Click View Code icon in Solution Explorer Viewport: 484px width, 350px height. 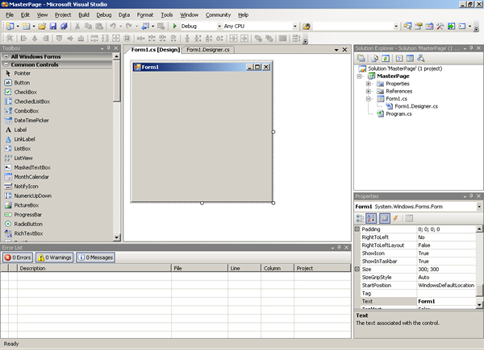399,58
